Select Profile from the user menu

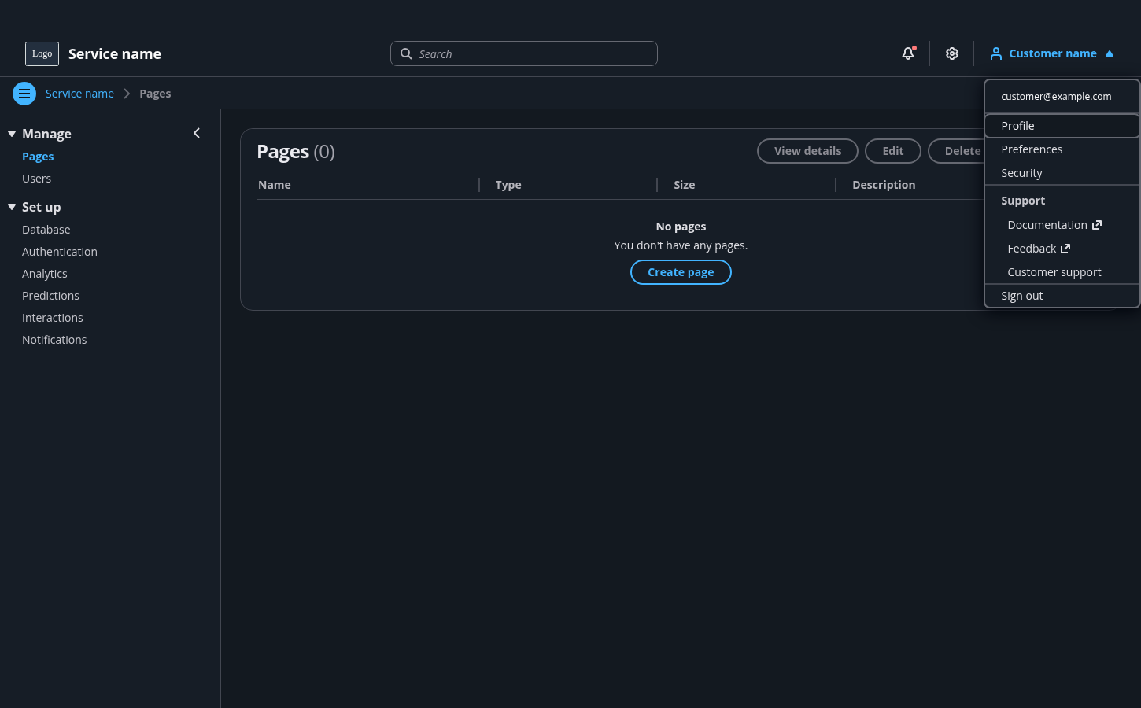pyautogui.click(x=1017, y=126)
